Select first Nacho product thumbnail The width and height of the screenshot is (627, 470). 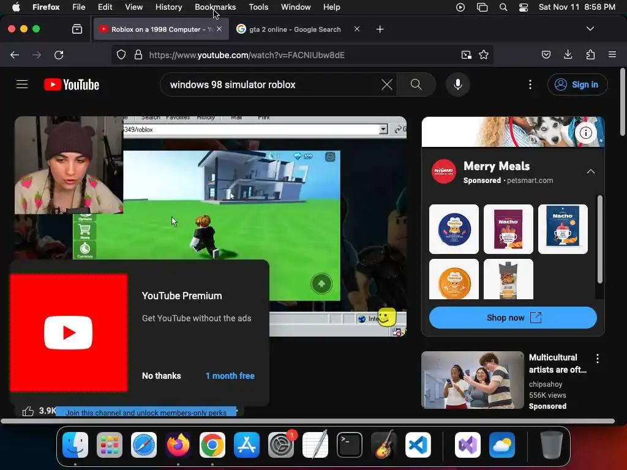click(454, 229)
